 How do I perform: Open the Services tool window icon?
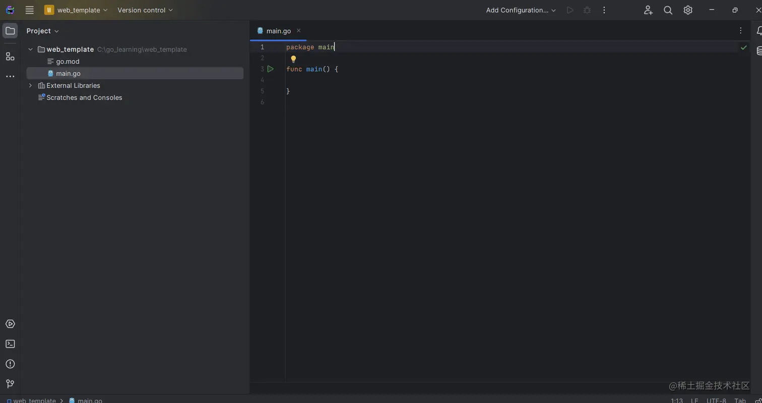pos(10,324)
